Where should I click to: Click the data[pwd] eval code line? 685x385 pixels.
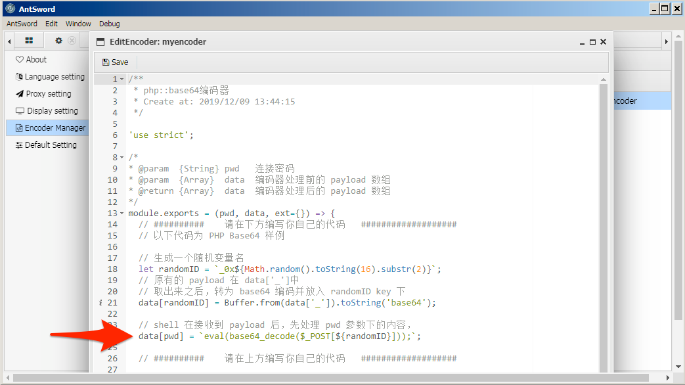coord(280,336)
